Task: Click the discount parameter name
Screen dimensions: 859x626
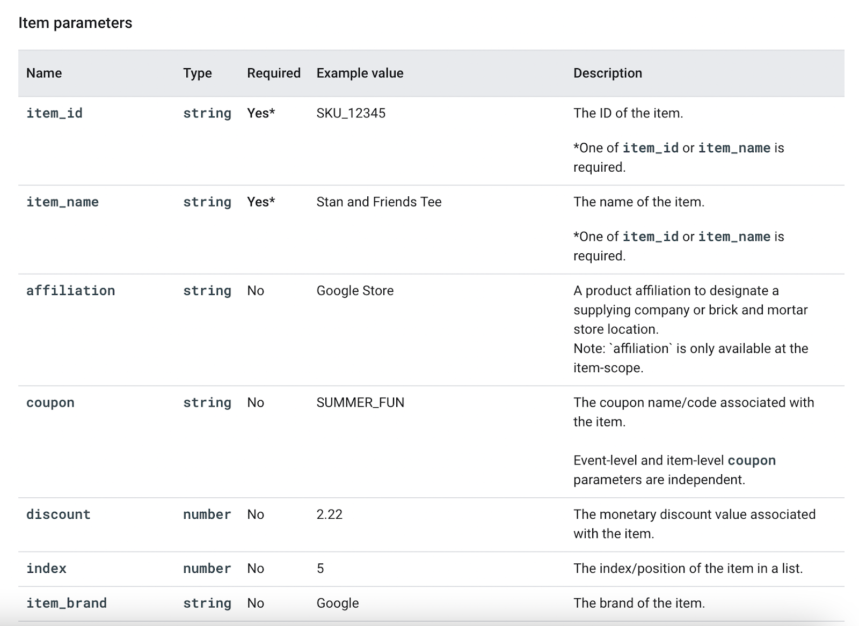Action: pyautogui.click(x=59, y=514)
